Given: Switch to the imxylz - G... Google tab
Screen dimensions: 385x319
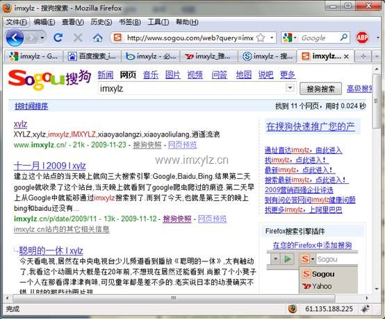Looking at the screenshot, I should [33, 56].
